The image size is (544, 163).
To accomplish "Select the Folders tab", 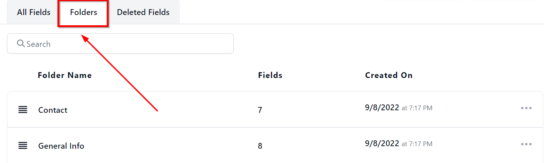I will (84, 12).
